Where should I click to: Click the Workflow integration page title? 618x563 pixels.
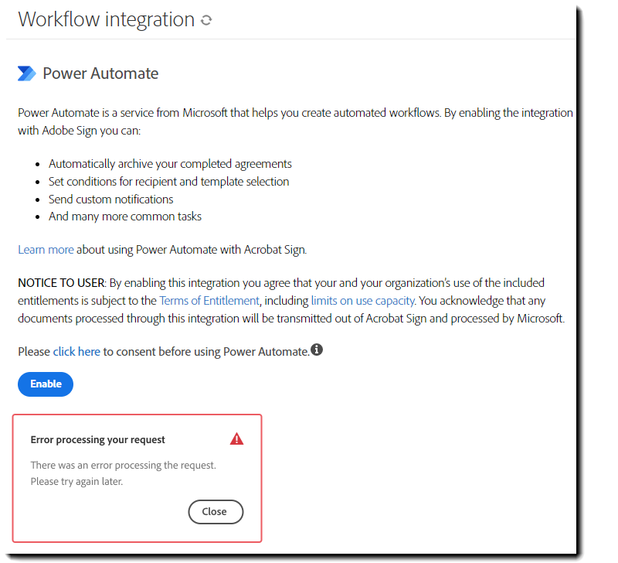pos(100,19)
